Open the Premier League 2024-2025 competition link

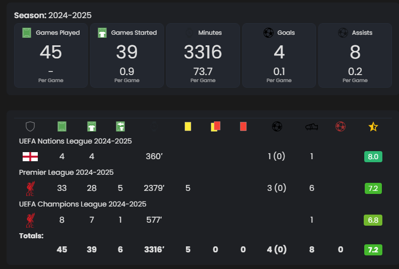[x=66, y=172]
